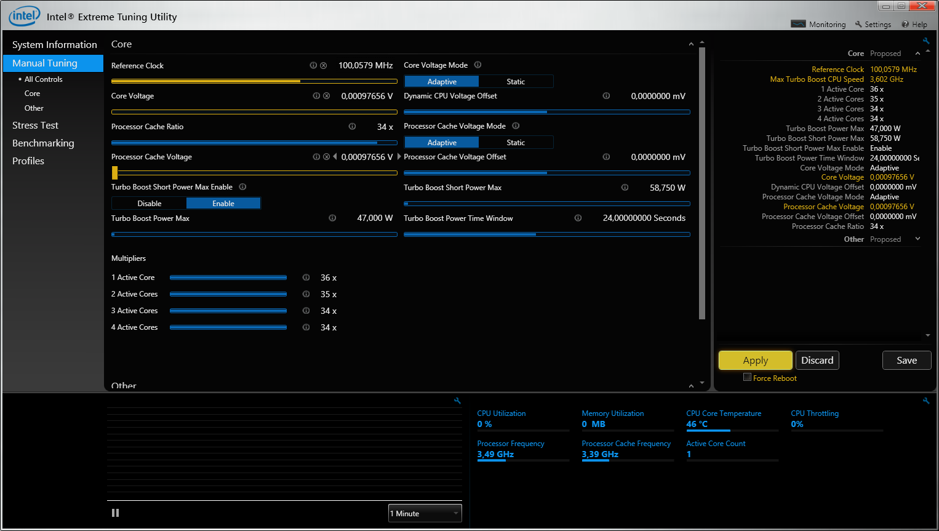Open the Monitoring view icon

(x=798, y=24)
